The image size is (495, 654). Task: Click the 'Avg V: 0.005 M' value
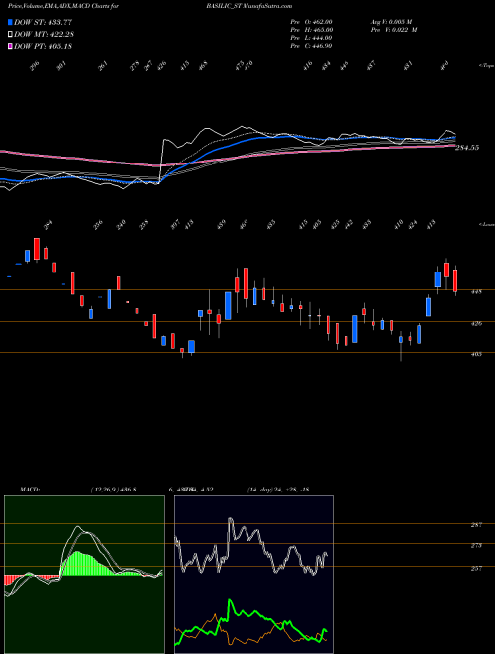coord(391,22)
